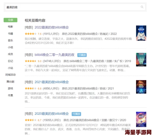
Task: Click the description starting 官宣！2020最美的夜
Action: click(78, 129)
